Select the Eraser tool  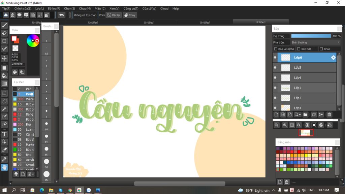(4, 33)
